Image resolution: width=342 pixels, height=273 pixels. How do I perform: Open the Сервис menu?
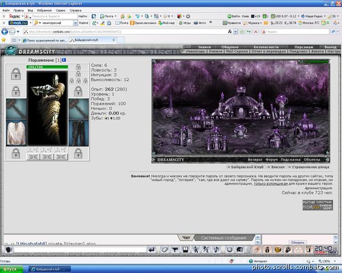(60, 10)
